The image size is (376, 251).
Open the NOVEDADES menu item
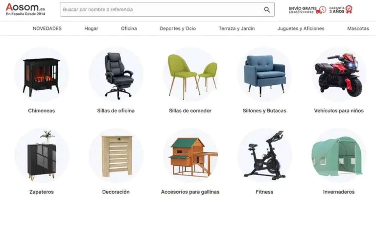(47, 28)
